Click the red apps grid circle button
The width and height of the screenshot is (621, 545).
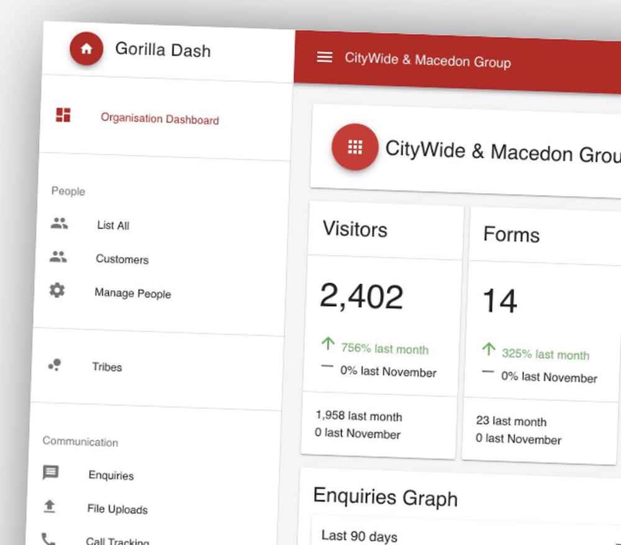(x=355, y=147)
